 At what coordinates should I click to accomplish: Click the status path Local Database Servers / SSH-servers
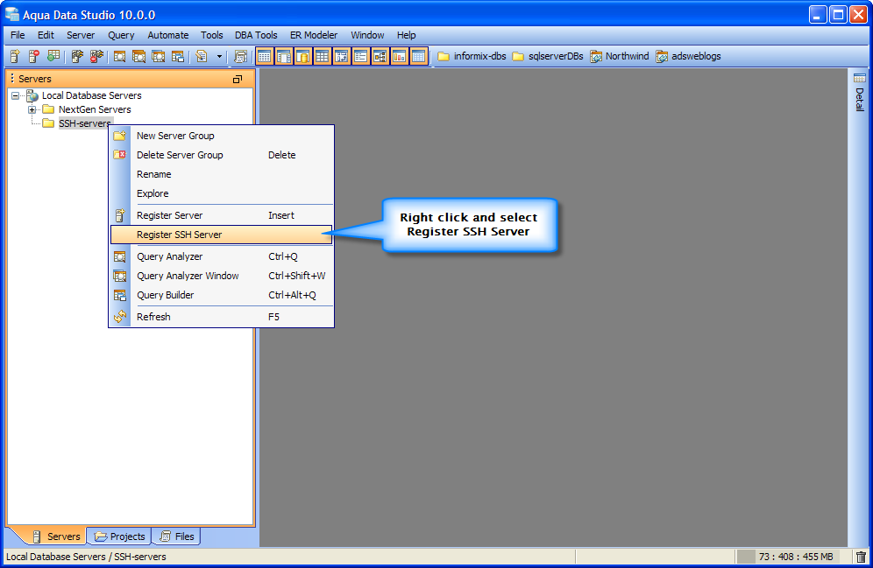coord(86,557)
